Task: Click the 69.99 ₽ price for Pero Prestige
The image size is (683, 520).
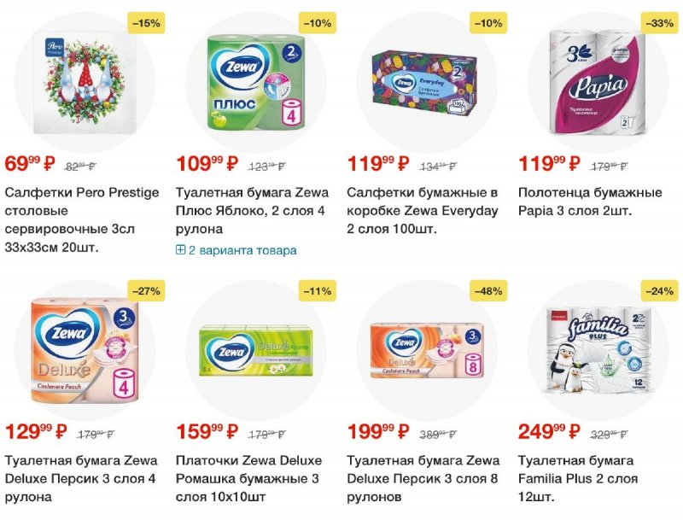Action: click(30, 164)
